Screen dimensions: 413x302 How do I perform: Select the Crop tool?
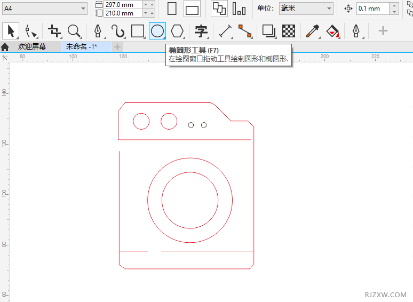[54, 31]
